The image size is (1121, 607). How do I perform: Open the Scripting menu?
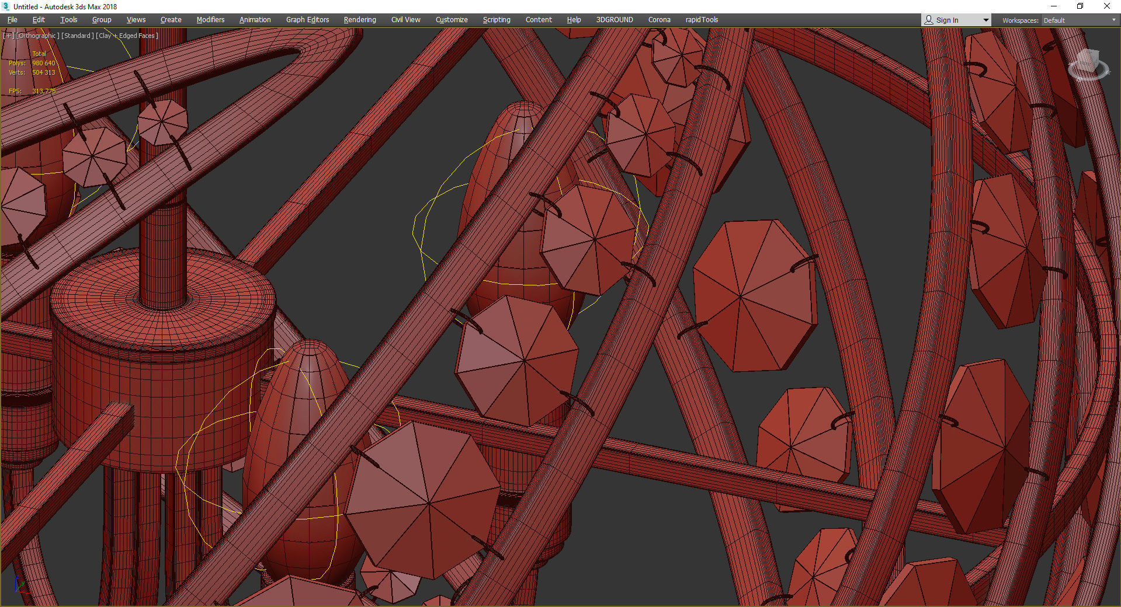coord(497,20)
